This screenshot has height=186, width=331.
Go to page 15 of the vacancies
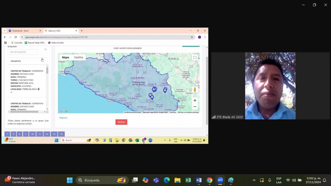click(61, 134)
